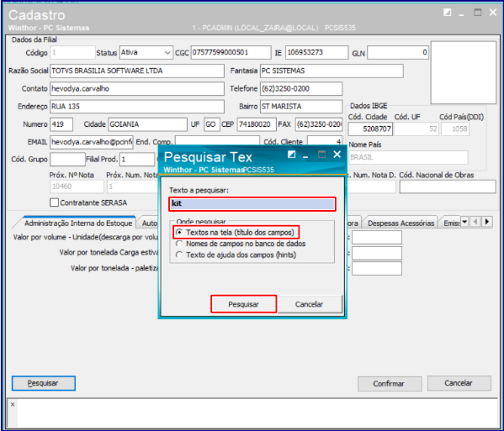The height and width of the screenshot is (431, 504).
Task: Close the Cadastro window
Action: (493, 13)
